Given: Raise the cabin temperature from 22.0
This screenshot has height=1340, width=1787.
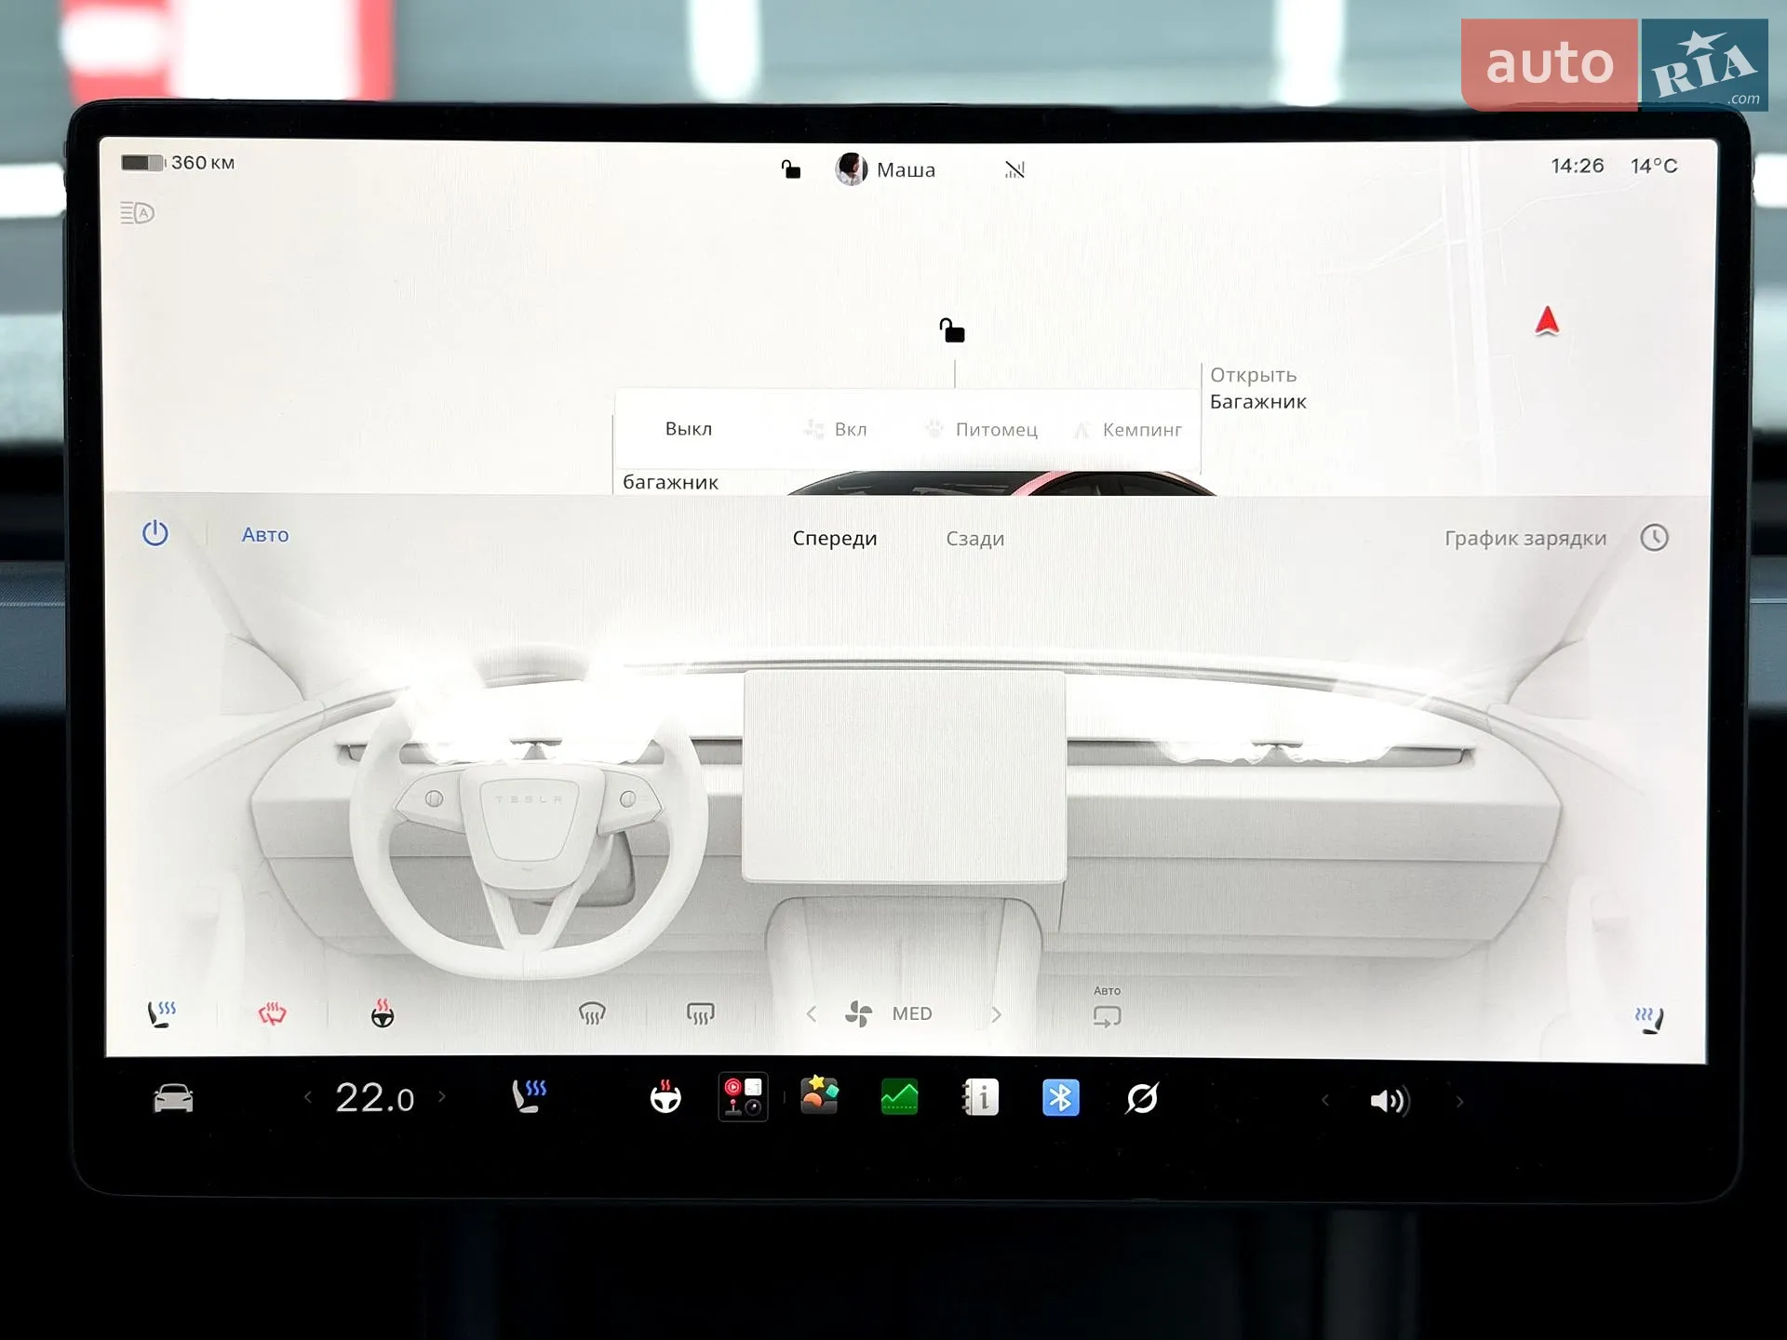Looking at the screenshot, I should pyautogui.click(x=442, y=1097).
